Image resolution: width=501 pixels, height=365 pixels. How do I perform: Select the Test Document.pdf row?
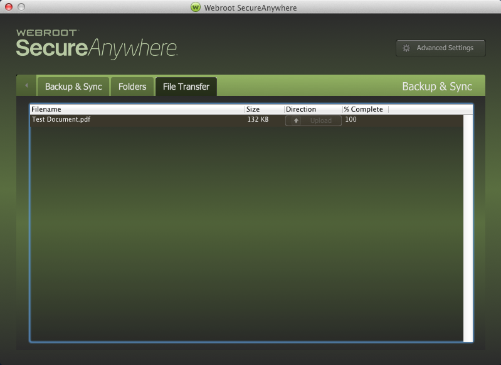point(246,120)
